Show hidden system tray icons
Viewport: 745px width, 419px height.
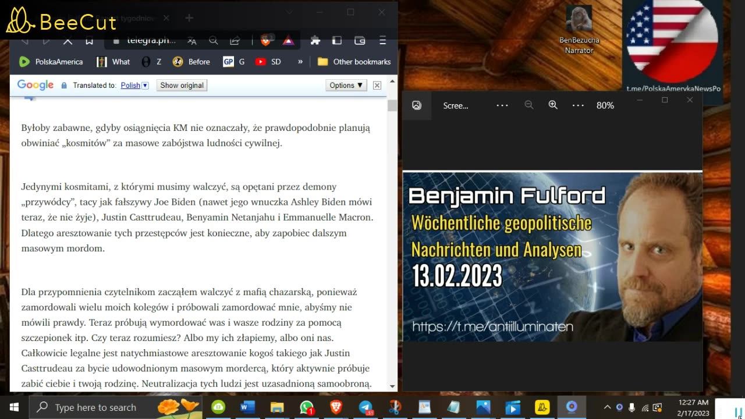[x=607, y=407]
